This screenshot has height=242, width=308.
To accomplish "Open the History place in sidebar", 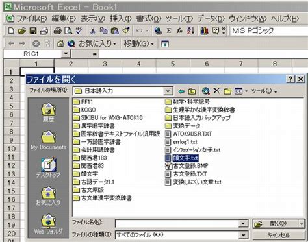I will tap(48, 112).
